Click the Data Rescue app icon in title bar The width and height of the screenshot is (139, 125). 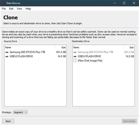pyautogui.click(x=4, y=3)
